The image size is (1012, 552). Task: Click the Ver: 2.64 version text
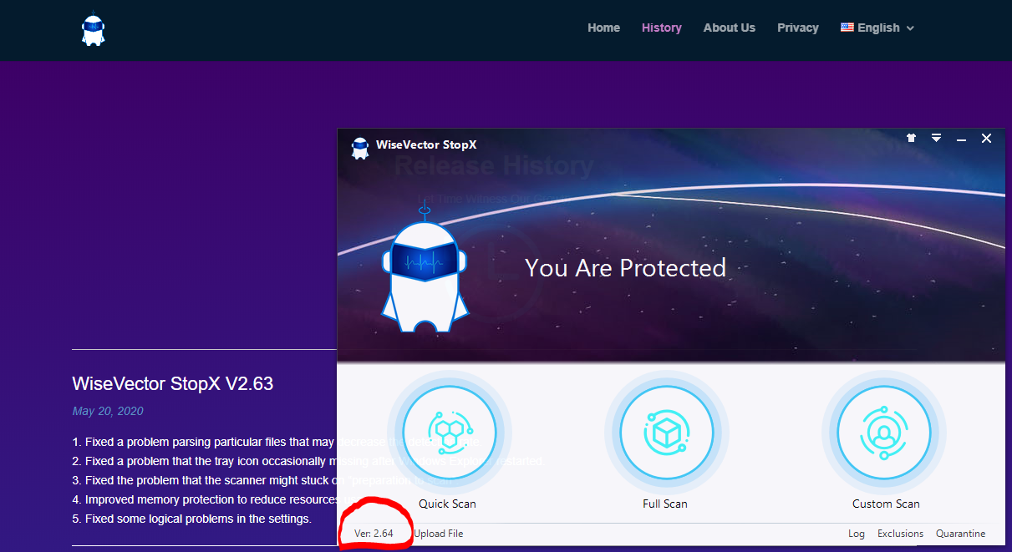tap(374, 534)
